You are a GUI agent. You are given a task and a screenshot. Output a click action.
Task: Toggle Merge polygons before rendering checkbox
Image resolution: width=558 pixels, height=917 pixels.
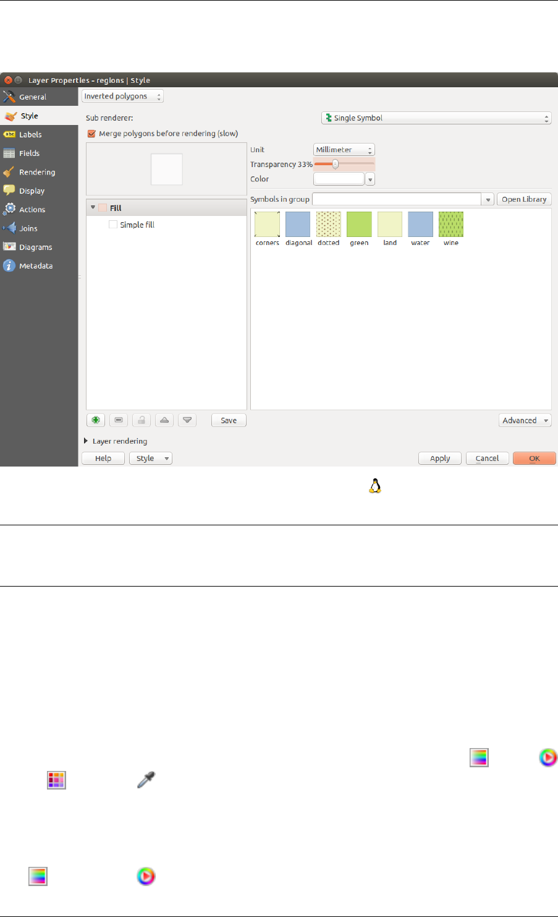click(x=92, y=134)
